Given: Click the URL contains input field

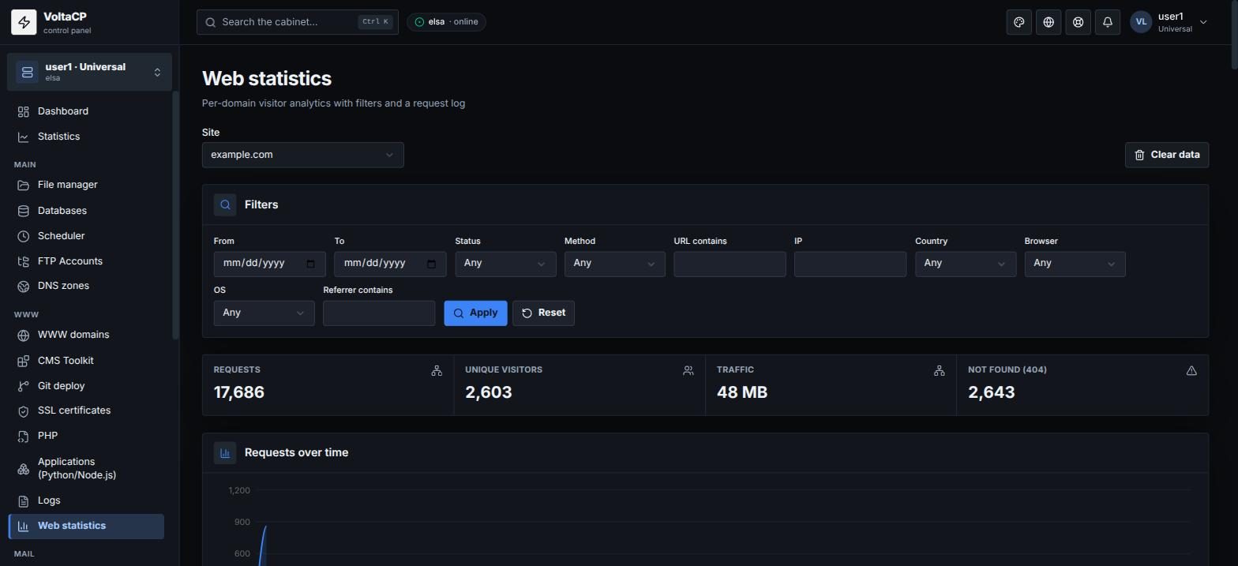Looking at the screenshot, I should 730,264.
